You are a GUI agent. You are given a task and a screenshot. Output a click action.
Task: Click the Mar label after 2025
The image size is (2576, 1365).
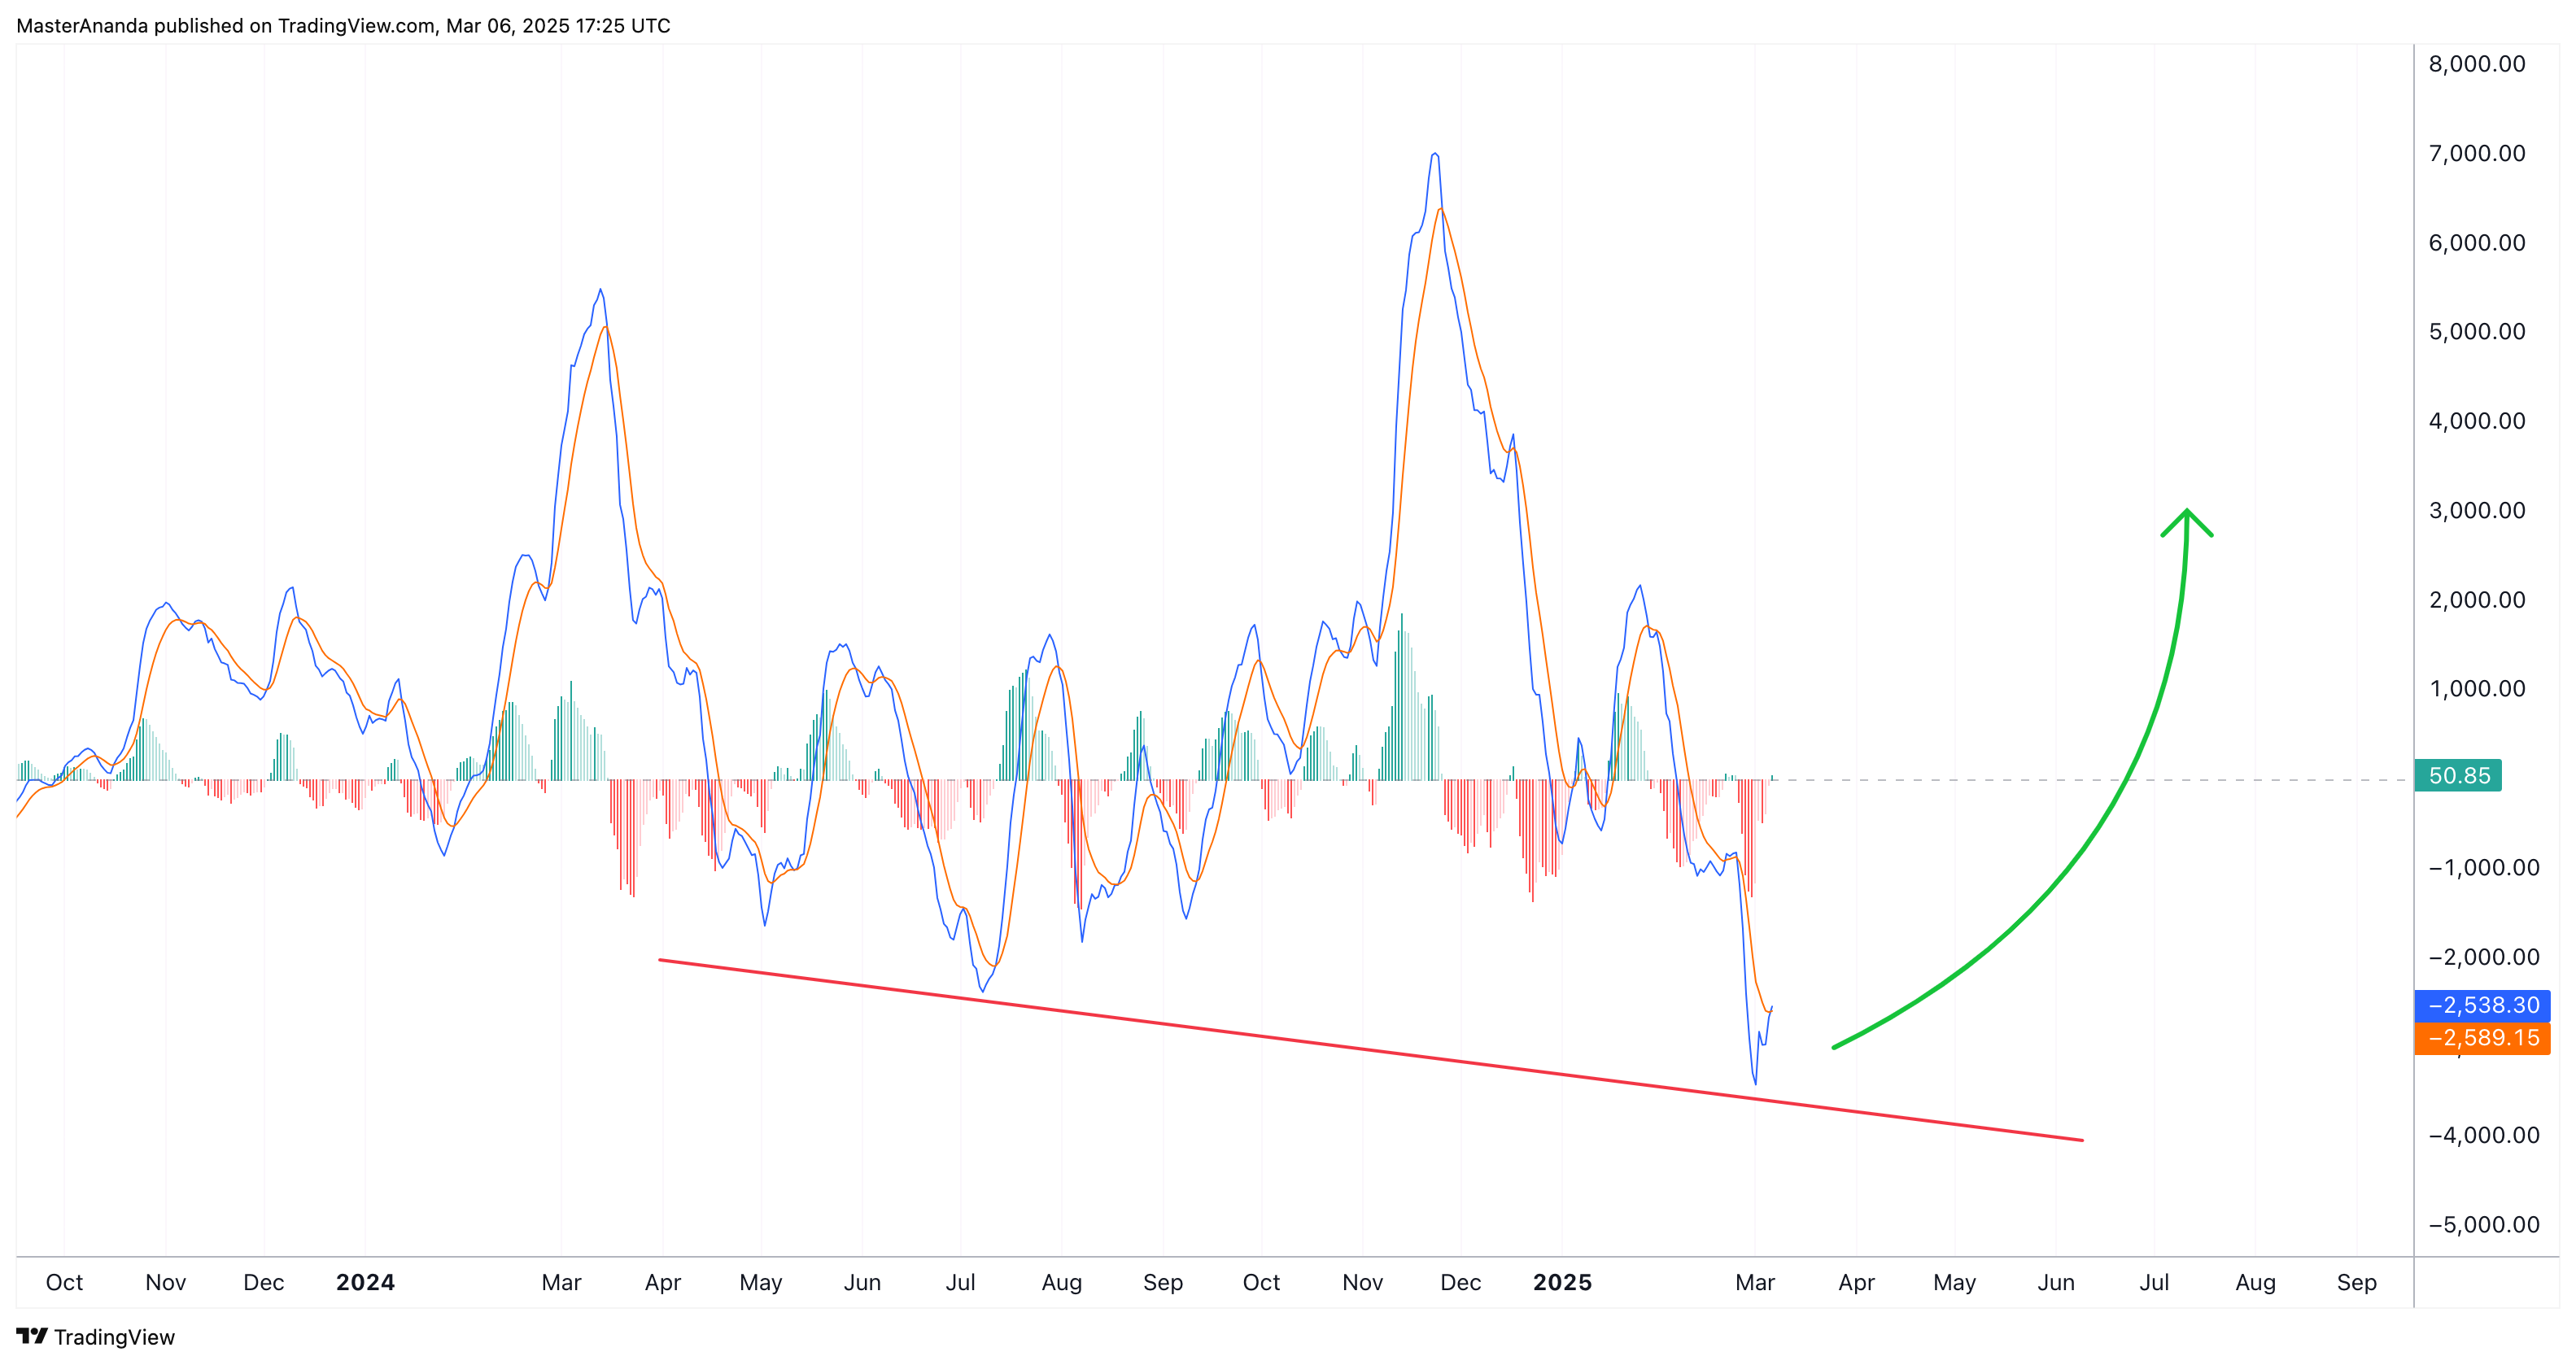[1755, 1283]
